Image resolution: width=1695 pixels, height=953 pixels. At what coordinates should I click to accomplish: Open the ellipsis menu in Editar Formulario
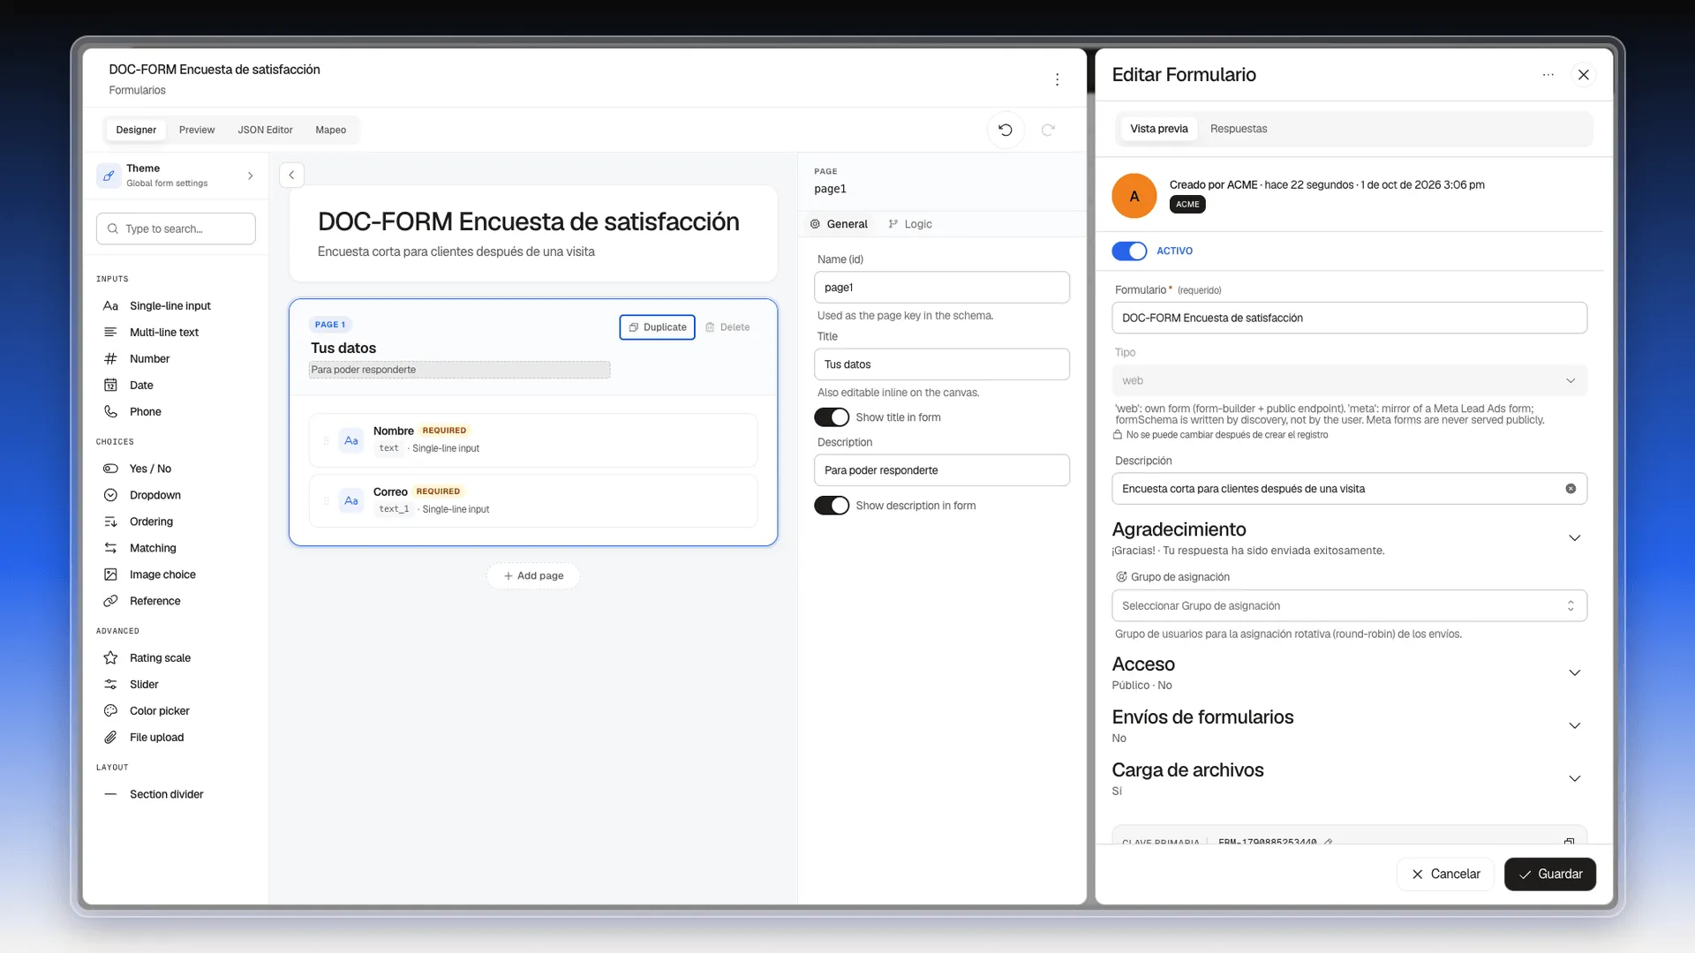(x=1548, y=75)
